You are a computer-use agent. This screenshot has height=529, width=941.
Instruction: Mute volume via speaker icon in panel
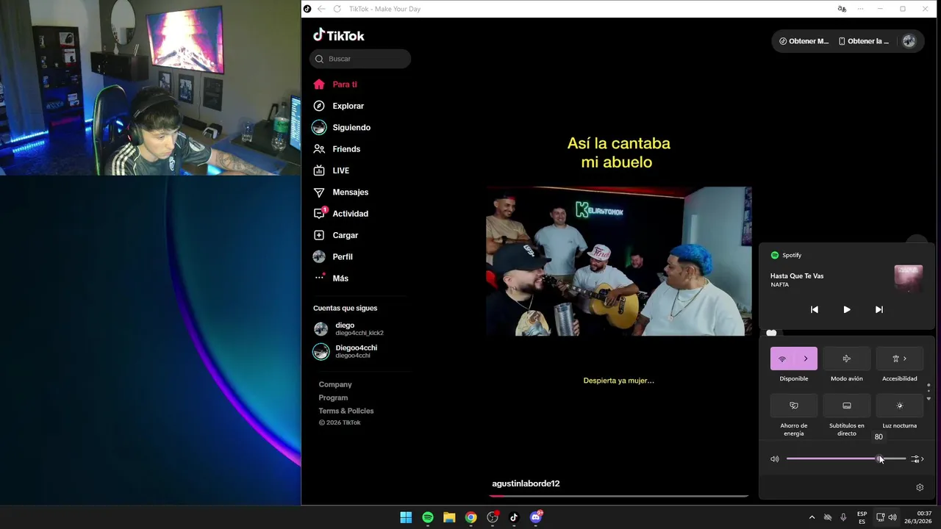(775, 459)
